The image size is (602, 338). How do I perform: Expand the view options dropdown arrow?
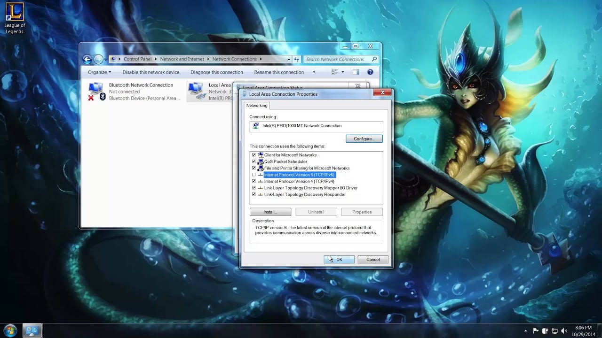(342, 72)
